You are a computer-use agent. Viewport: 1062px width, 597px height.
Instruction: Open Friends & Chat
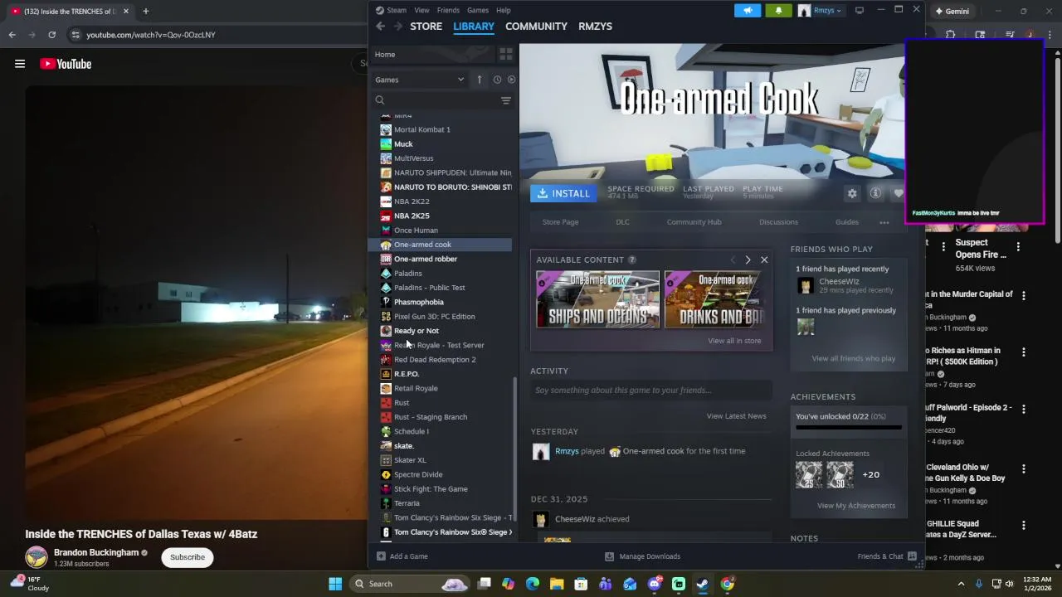pyautogui.click(x=886, y=556)
